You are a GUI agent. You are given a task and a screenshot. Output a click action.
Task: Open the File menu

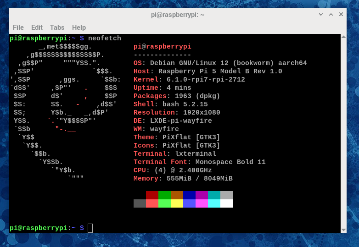click(x=18, y=27)
